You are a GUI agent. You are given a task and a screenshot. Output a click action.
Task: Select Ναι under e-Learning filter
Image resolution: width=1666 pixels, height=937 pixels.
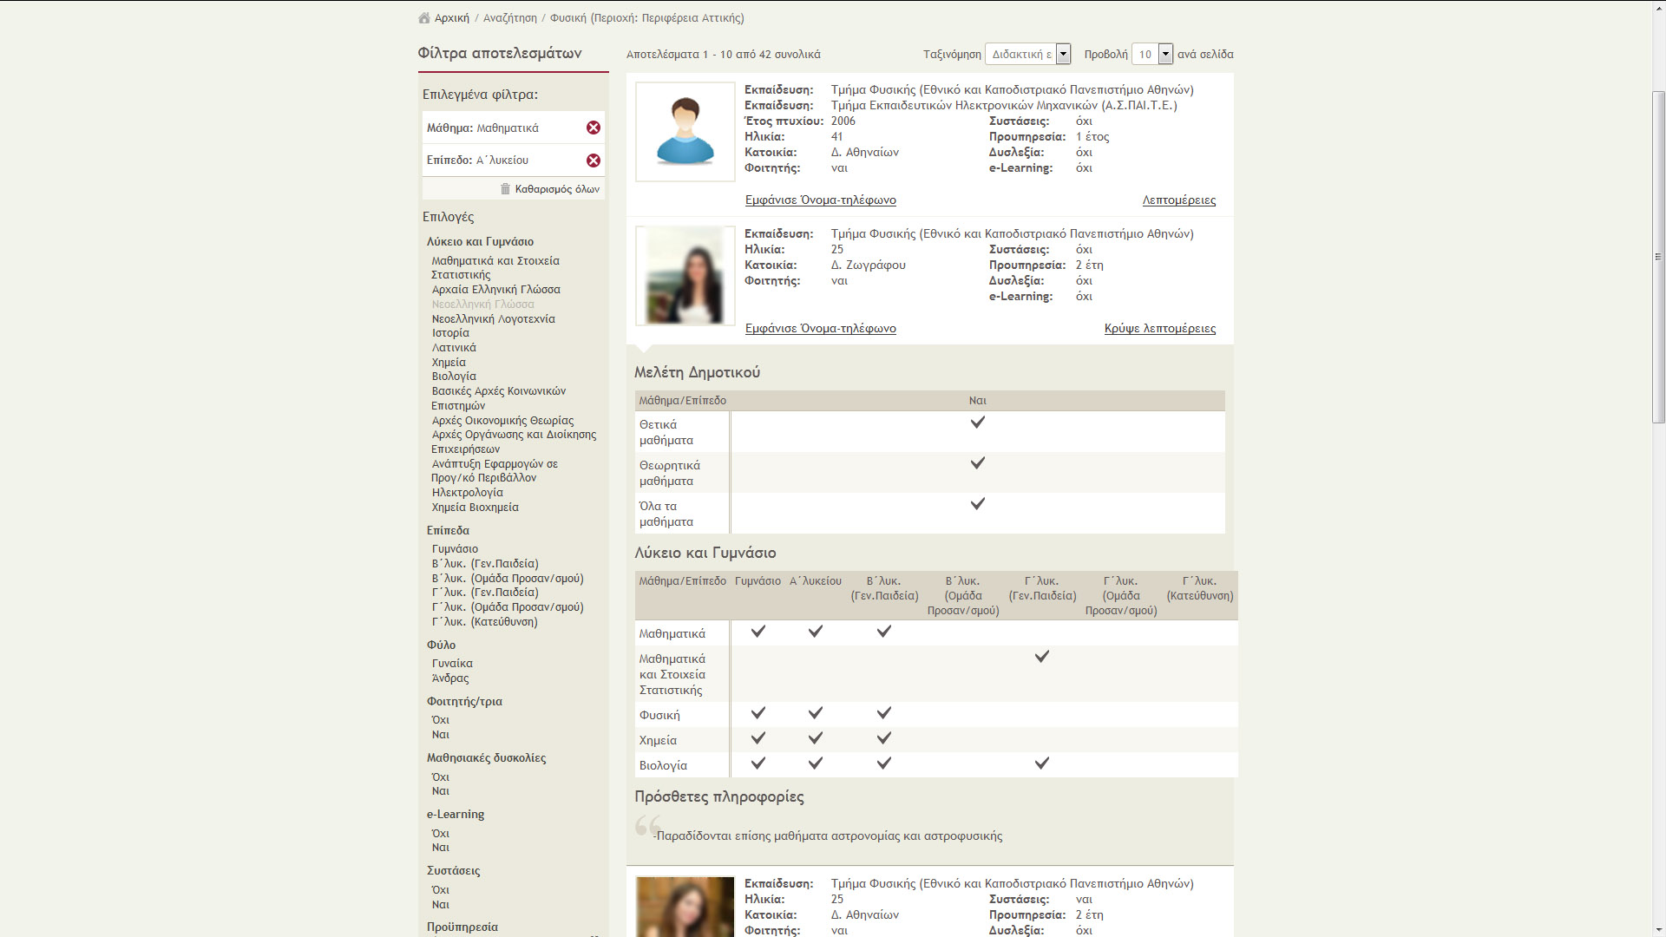(441, 848)
